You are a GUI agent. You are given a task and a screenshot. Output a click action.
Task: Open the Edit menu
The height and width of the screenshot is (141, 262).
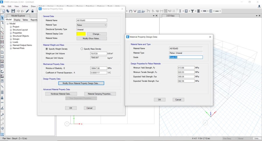pos(10,6)
